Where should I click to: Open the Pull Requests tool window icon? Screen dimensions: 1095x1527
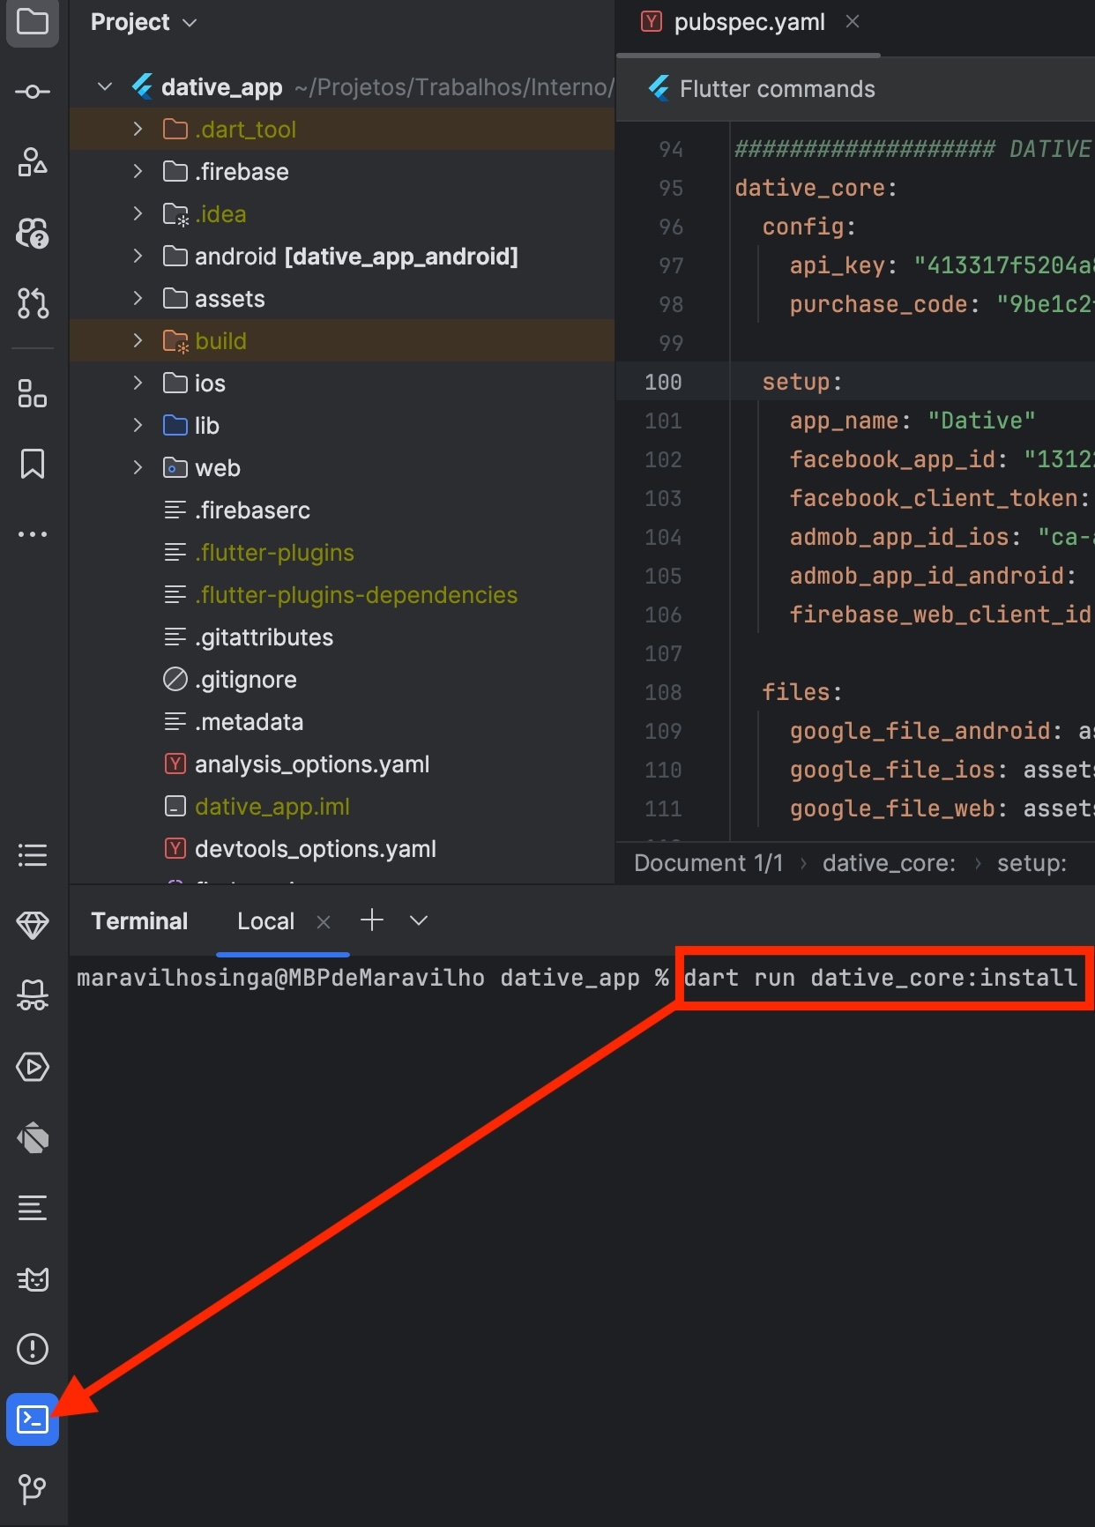tap(33, 302)
